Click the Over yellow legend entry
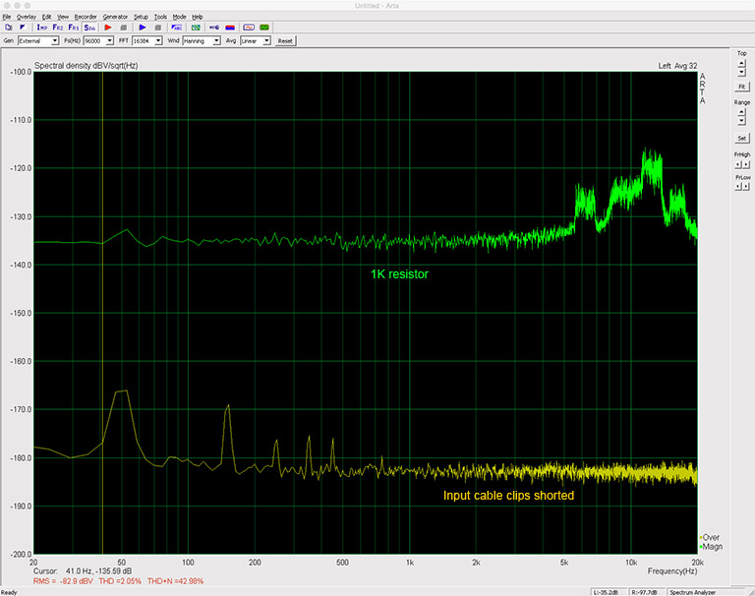Viewport: 755px width, 596px height. tap(710, 537)
